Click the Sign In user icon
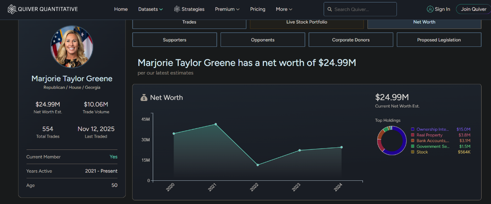The width and height of the screenshot is (491, 204). coord(430,9)
